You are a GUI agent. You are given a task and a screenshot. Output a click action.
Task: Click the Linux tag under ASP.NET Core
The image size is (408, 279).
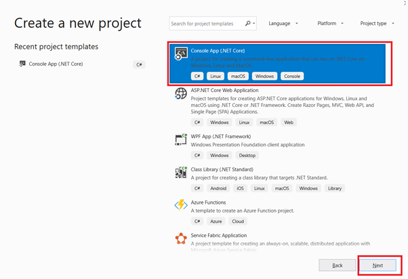(x=244, y=122)
